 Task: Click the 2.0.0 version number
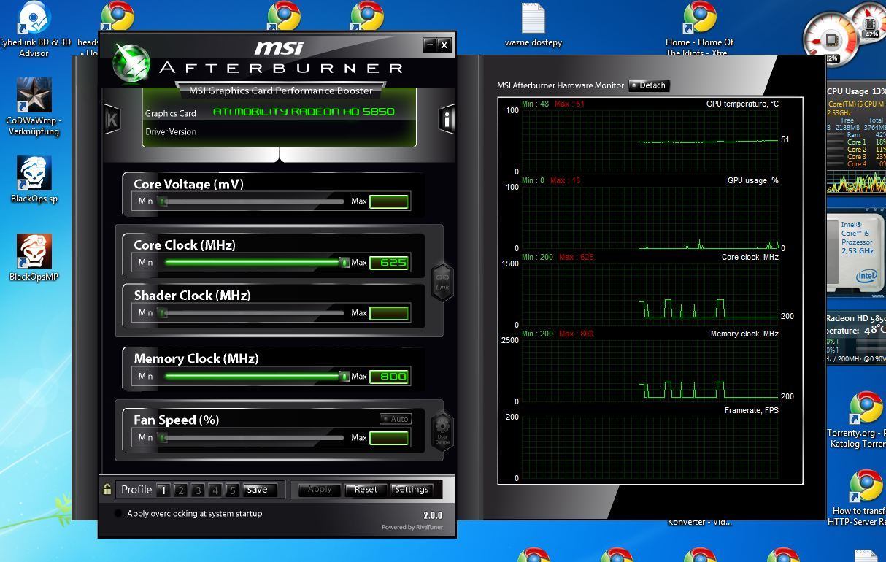tap(433, 515)
